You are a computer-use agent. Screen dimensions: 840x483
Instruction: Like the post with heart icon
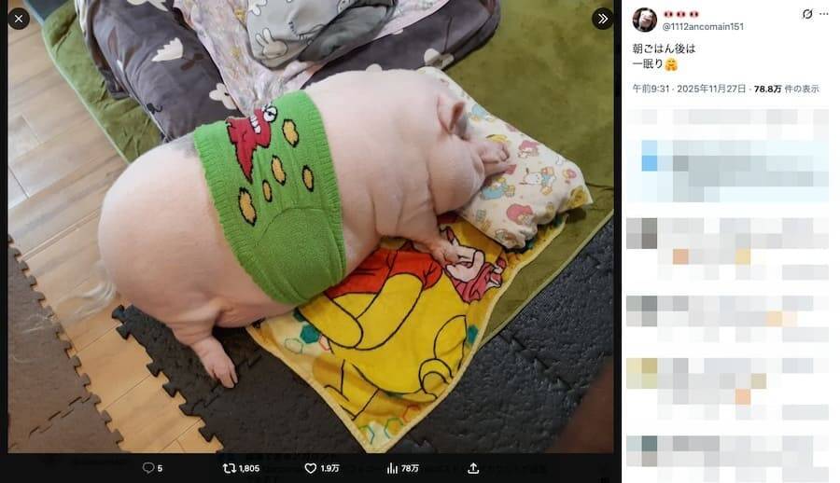click(310, 468)
